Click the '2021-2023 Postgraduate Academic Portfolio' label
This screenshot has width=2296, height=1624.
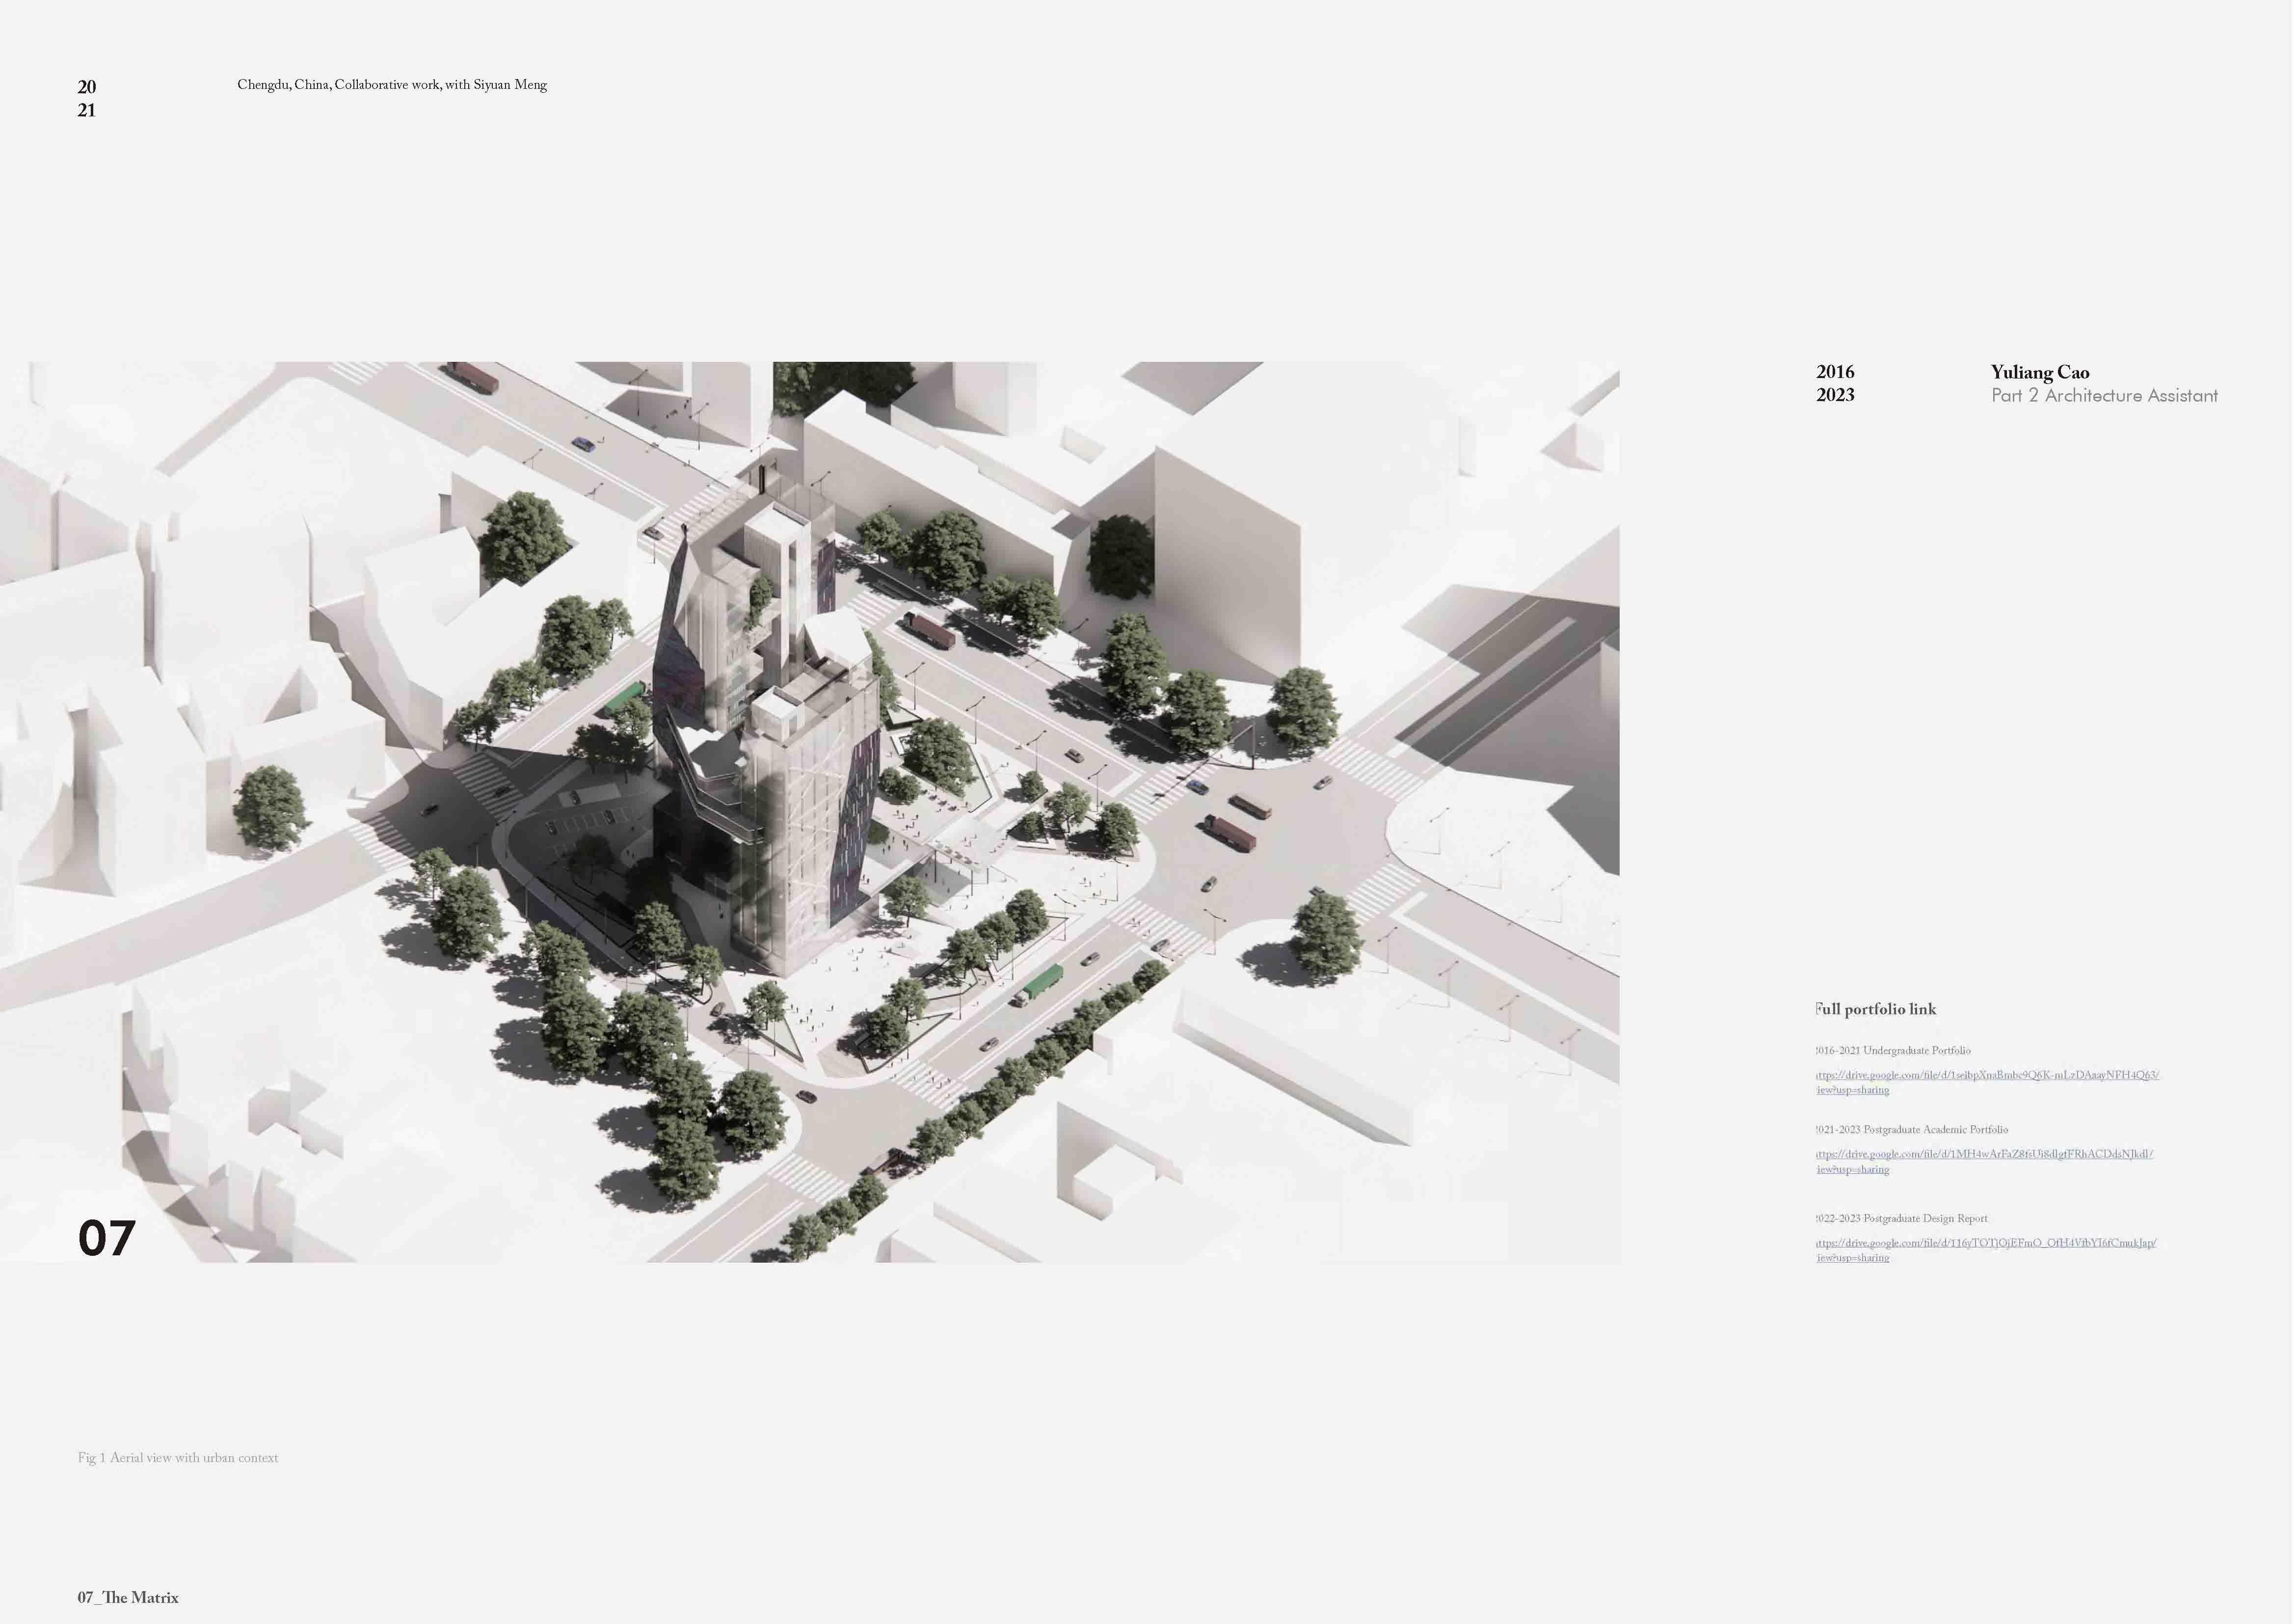coord(1912,1130)
